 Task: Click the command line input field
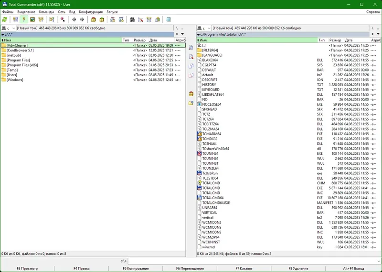pyautogui.click(x=252, y=261)
